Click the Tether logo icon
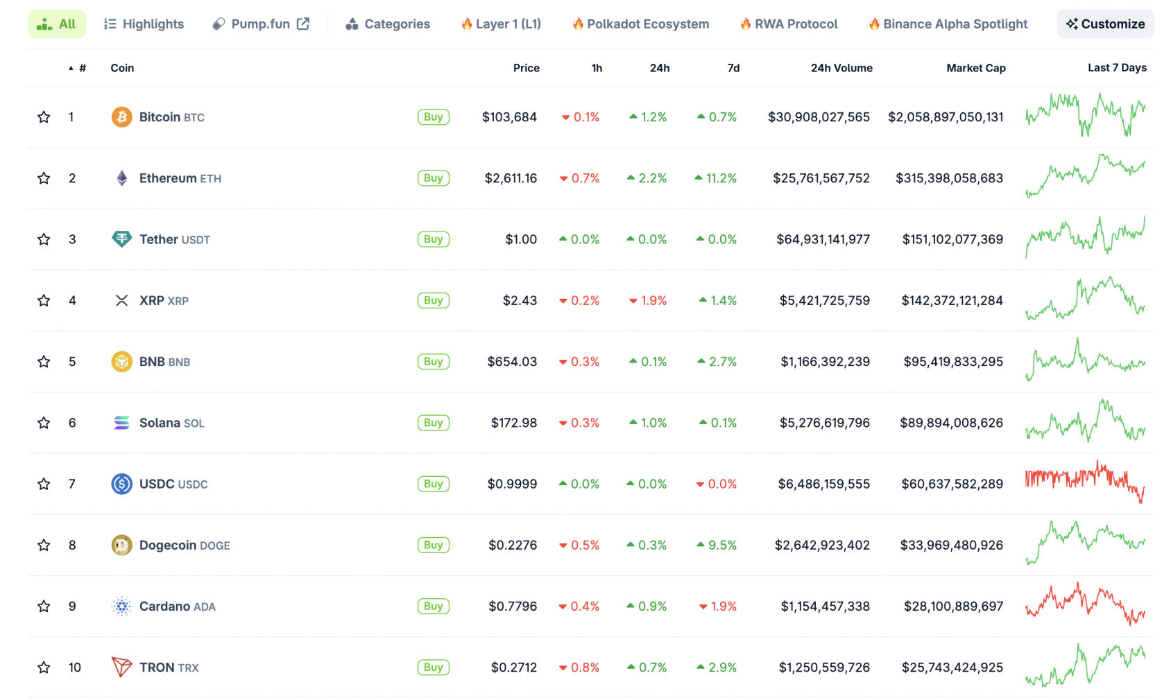The height and width of the screenshot is (698, 1171). (121, 239)
